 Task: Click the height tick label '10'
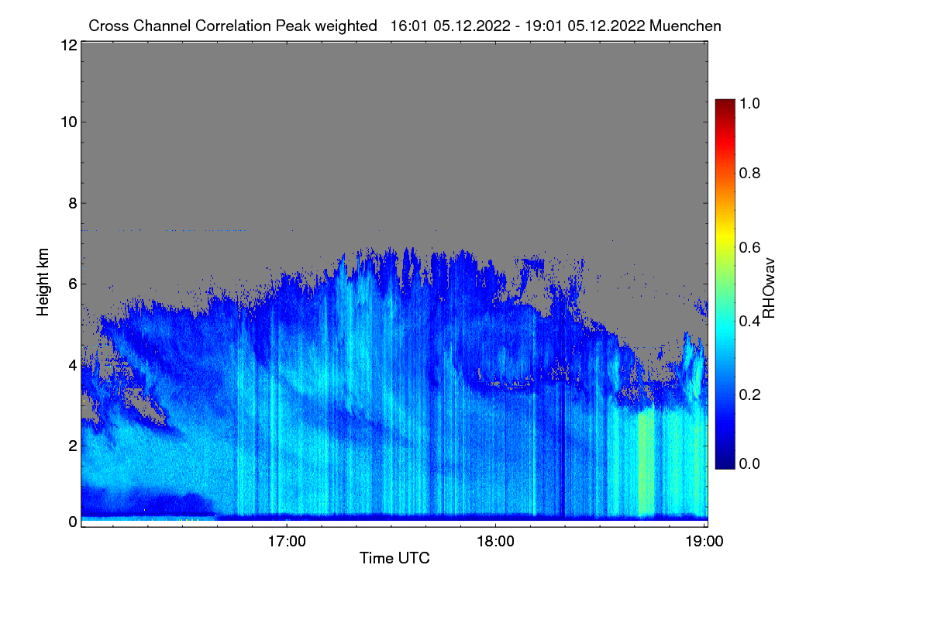click(x=67, y=122)
